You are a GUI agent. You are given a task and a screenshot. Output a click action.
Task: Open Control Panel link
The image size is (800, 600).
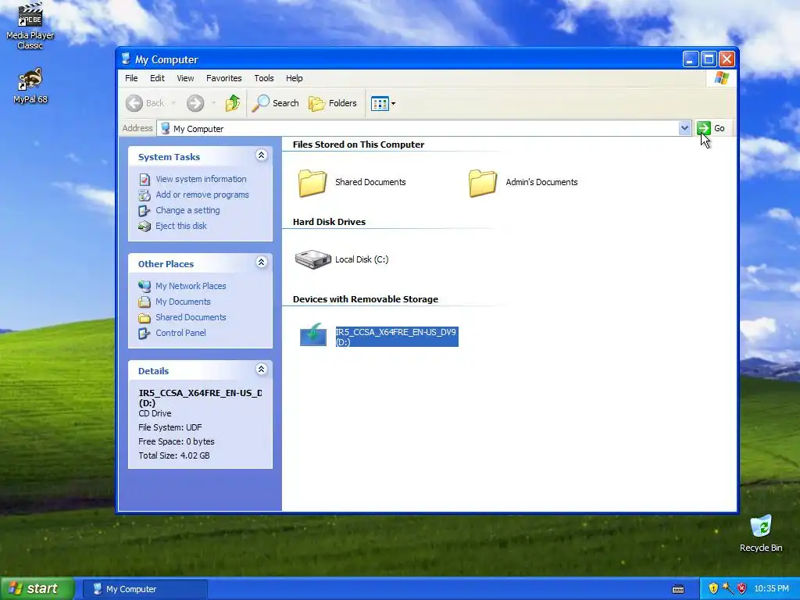click(180, 333)
